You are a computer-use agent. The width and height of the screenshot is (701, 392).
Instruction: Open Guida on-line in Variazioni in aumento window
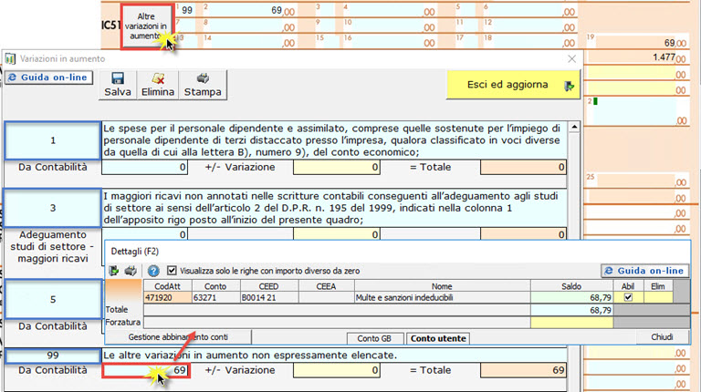pyautogui.click(x=48, y=77)
